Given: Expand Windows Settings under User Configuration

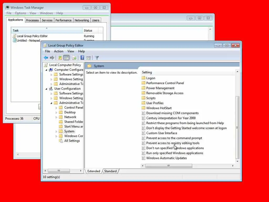Looking at the screenshot, I should [x=51, y=98].
